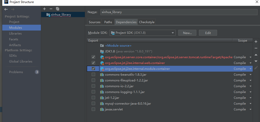Copy the selected module icon
Screen dimensions: 260x122
tap(58, 9)
